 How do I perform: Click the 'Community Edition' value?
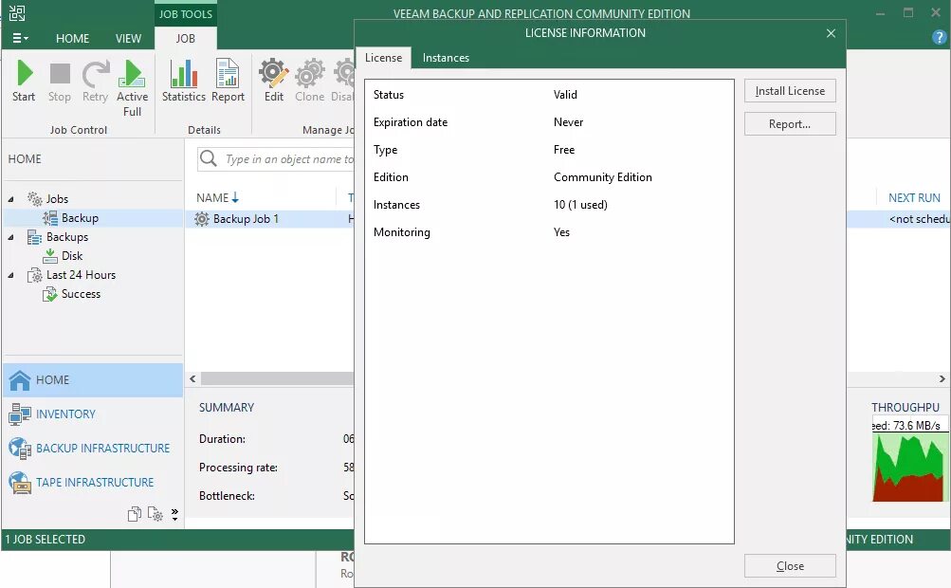click(603, 177)
